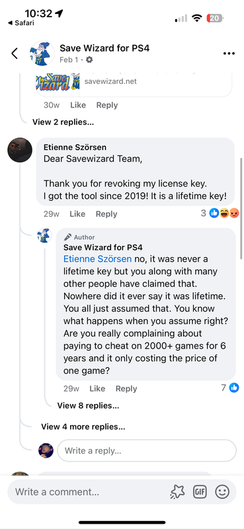Expand View 4 more replies

pyautogui.click(x=83, y=427)
